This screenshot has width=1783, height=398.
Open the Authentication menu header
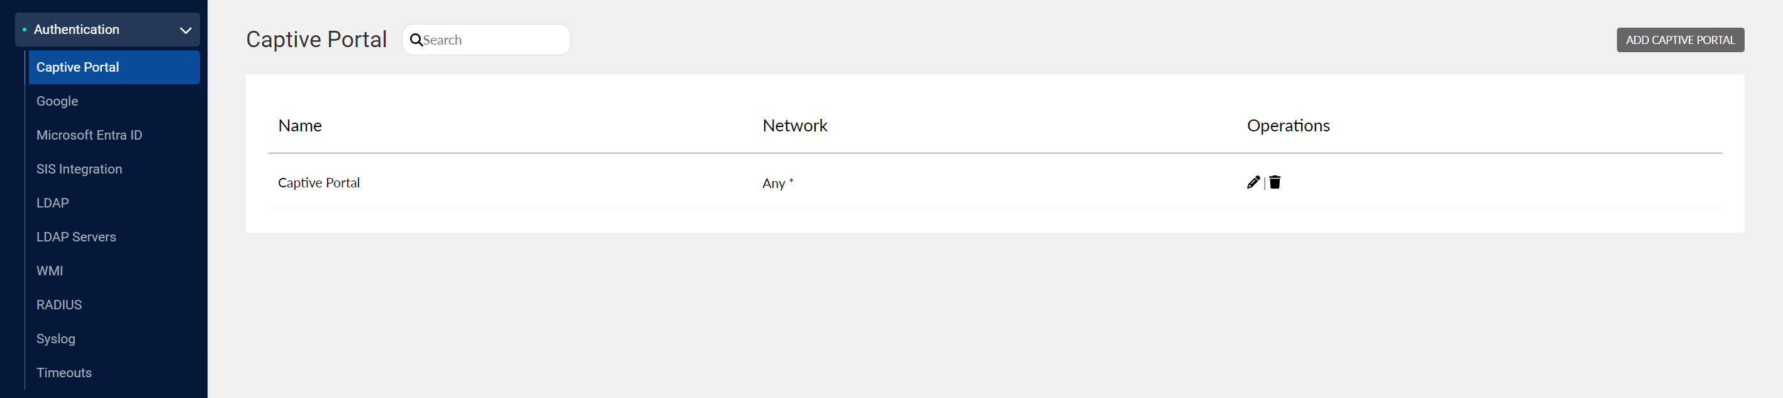(x=77, y=30)
